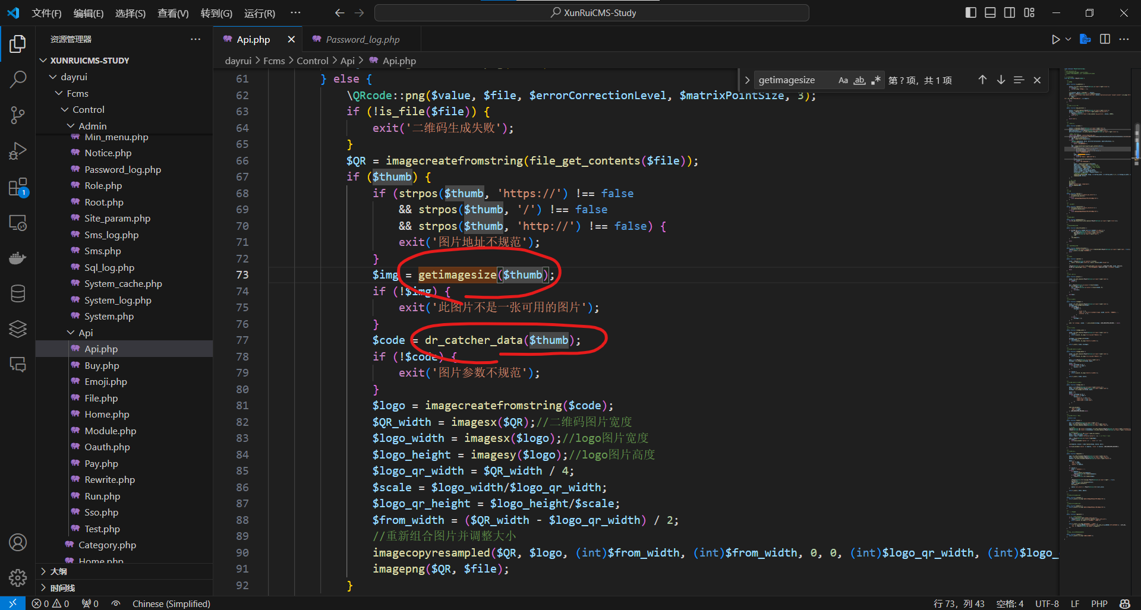Toggle bottom panel layout
This screenshot has height=610, width=1141.
[x=990, y=12]
